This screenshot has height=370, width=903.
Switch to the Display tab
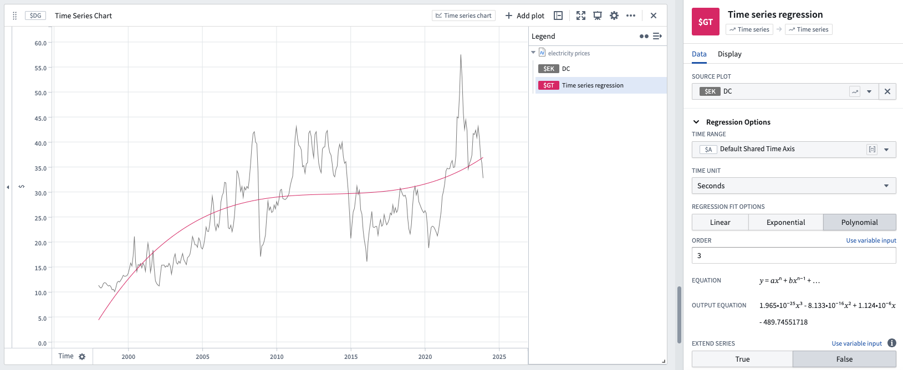[x=729, y=54]
